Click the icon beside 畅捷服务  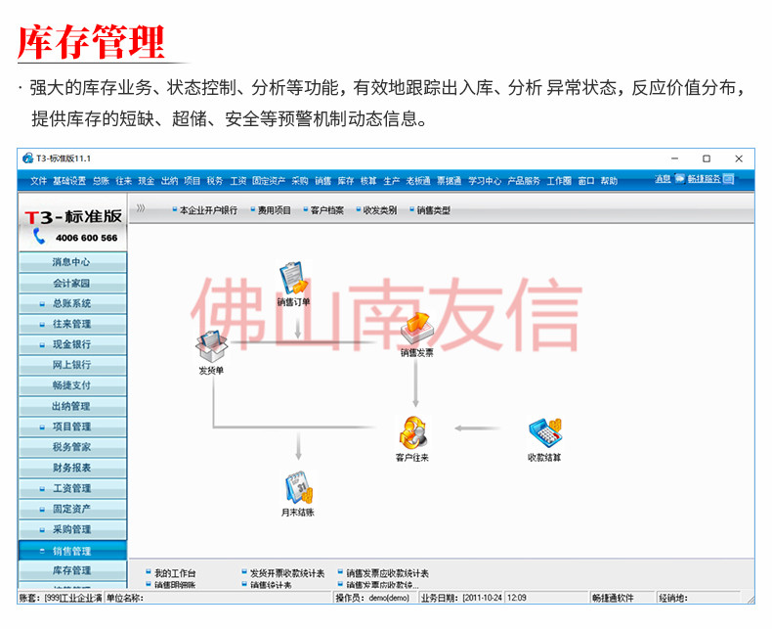729,178
